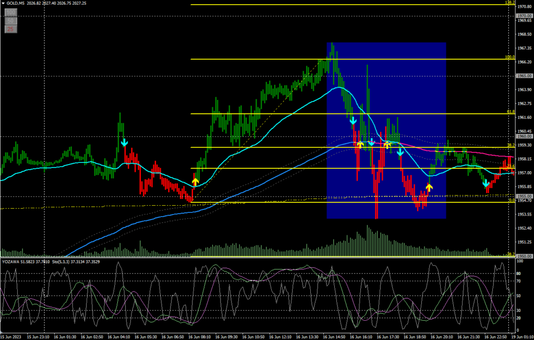Click the highlighted 1955.00 price level tag
This screenshot has width=534, height=340.
point(525,196)
